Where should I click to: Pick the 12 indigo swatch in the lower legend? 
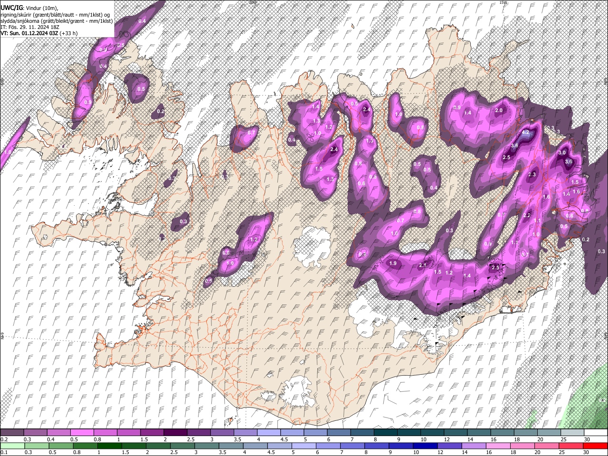click(450, 446)
